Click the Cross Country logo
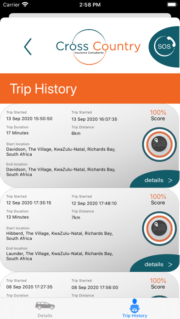 click(98, 47)
